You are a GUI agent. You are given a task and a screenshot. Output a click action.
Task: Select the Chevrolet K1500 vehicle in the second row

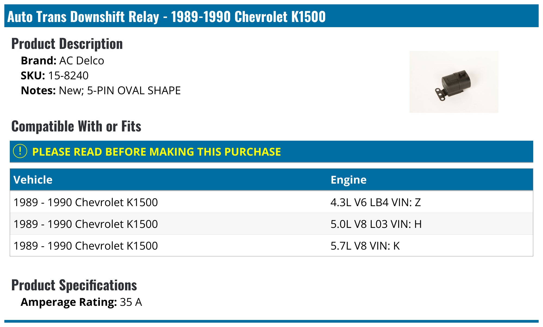[x=86, y=224]
